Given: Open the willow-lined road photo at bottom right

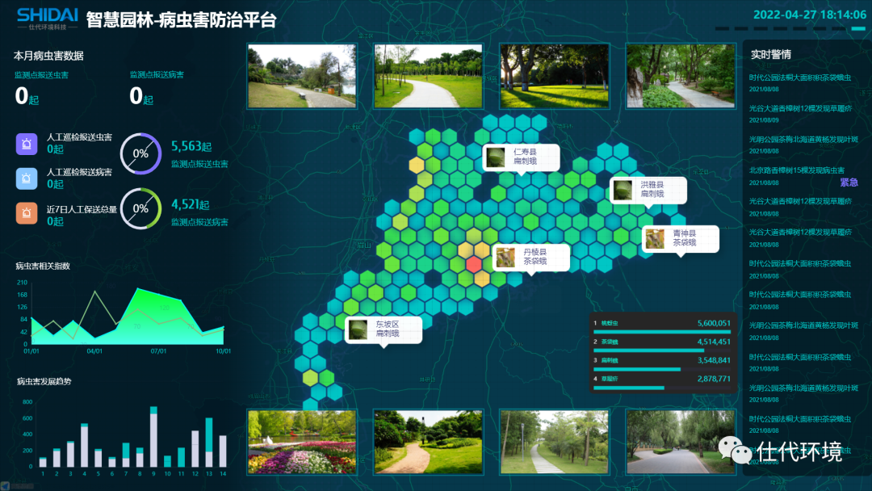Looking at the screenshot, I should click(681, 442).
